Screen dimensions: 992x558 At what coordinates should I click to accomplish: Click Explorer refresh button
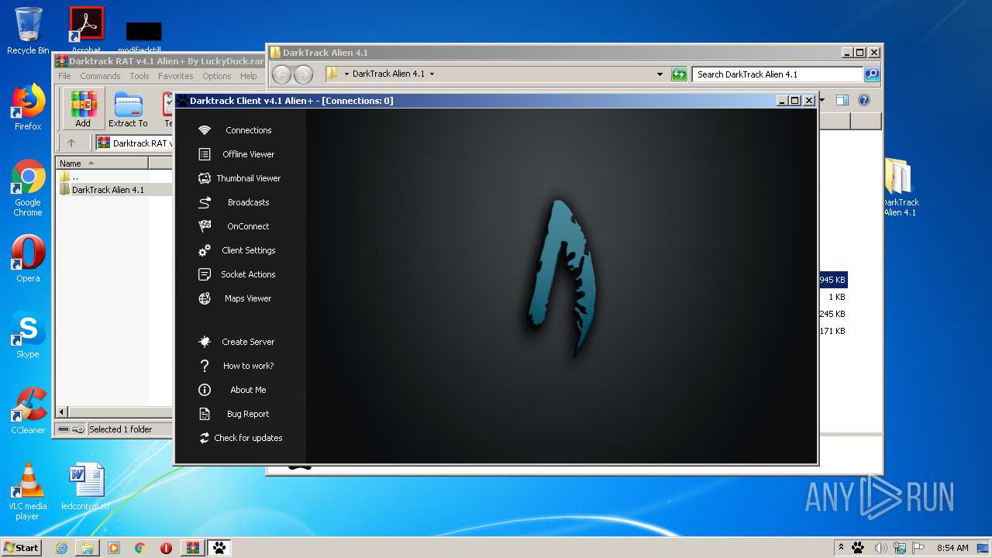click(679, 74)
